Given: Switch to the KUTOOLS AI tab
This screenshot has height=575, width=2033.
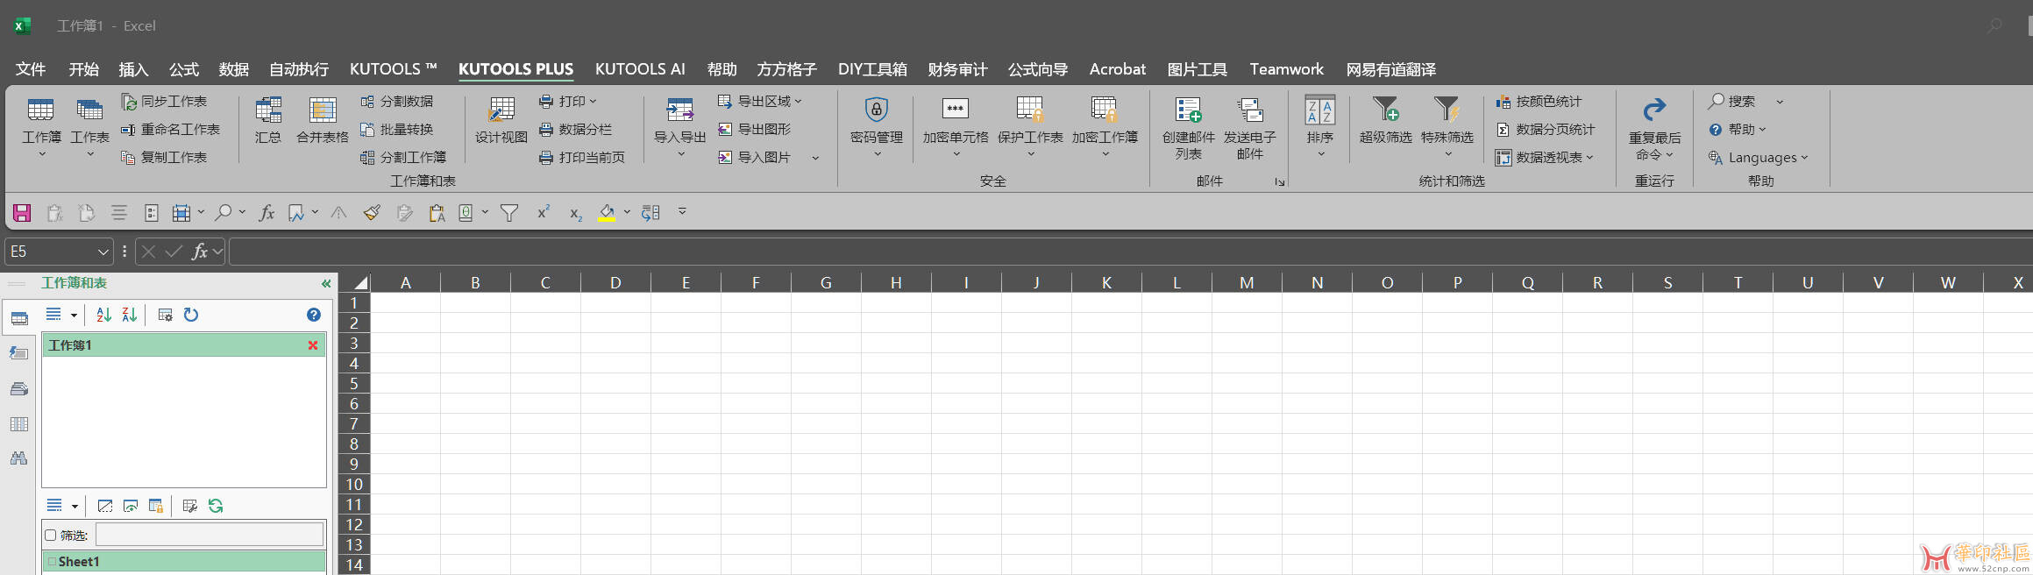Looking at the screenshot, I should (640, 69).
